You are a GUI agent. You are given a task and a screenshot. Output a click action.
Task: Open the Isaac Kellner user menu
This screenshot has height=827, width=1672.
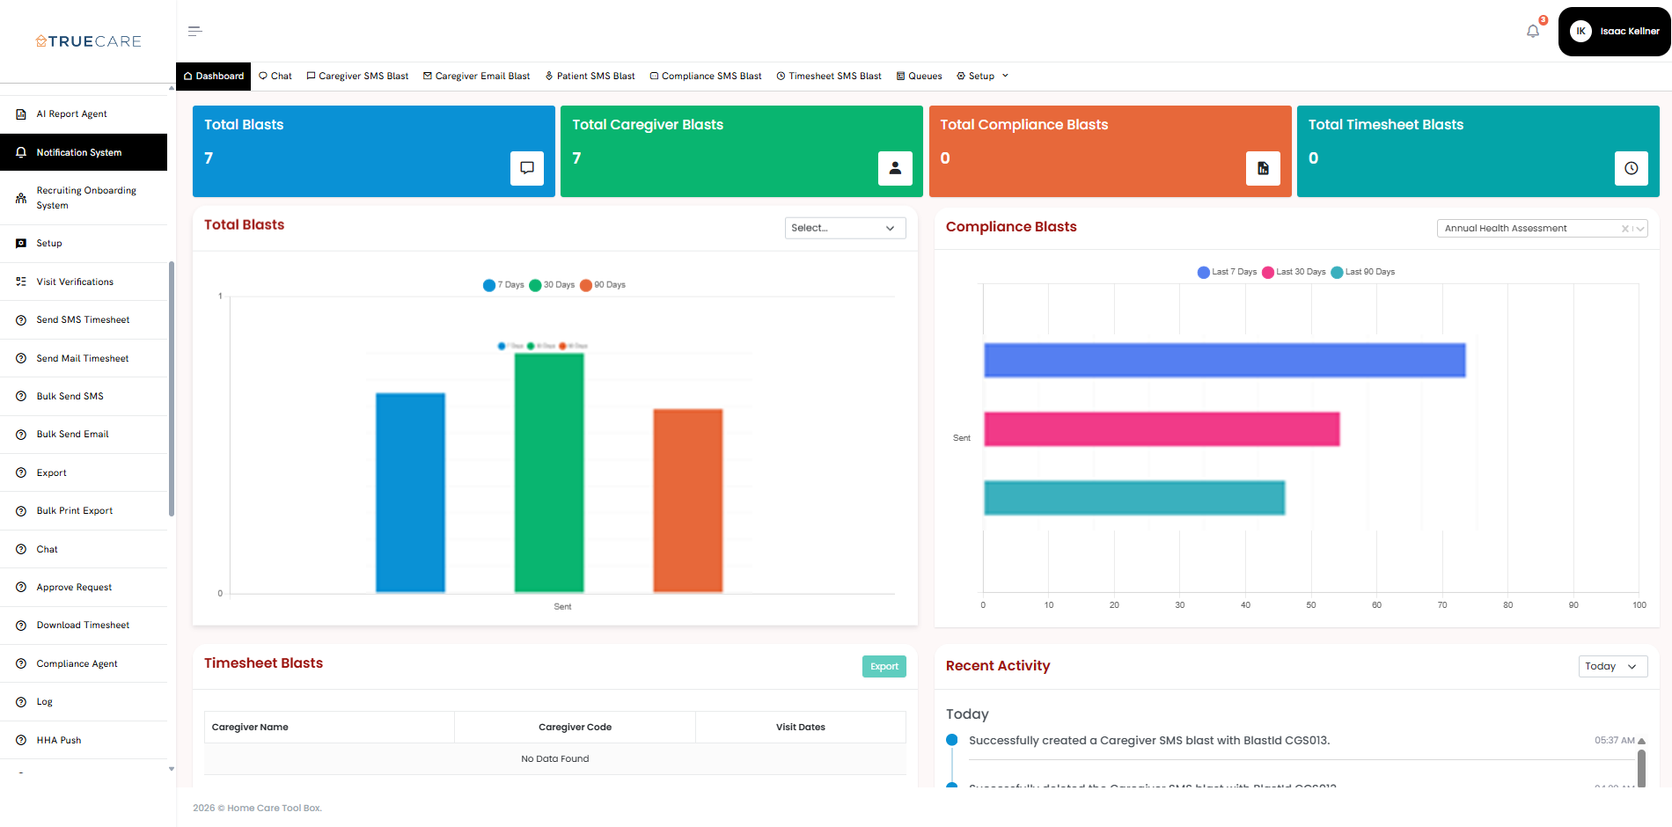click(x=1614, y=32)
